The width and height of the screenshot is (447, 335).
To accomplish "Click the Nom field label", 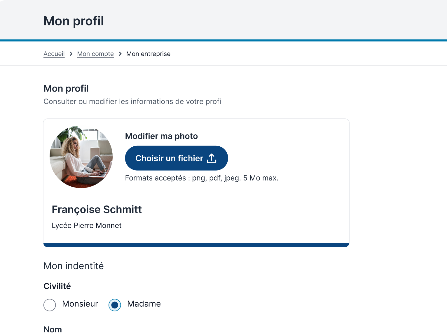I will coord(53,329).
